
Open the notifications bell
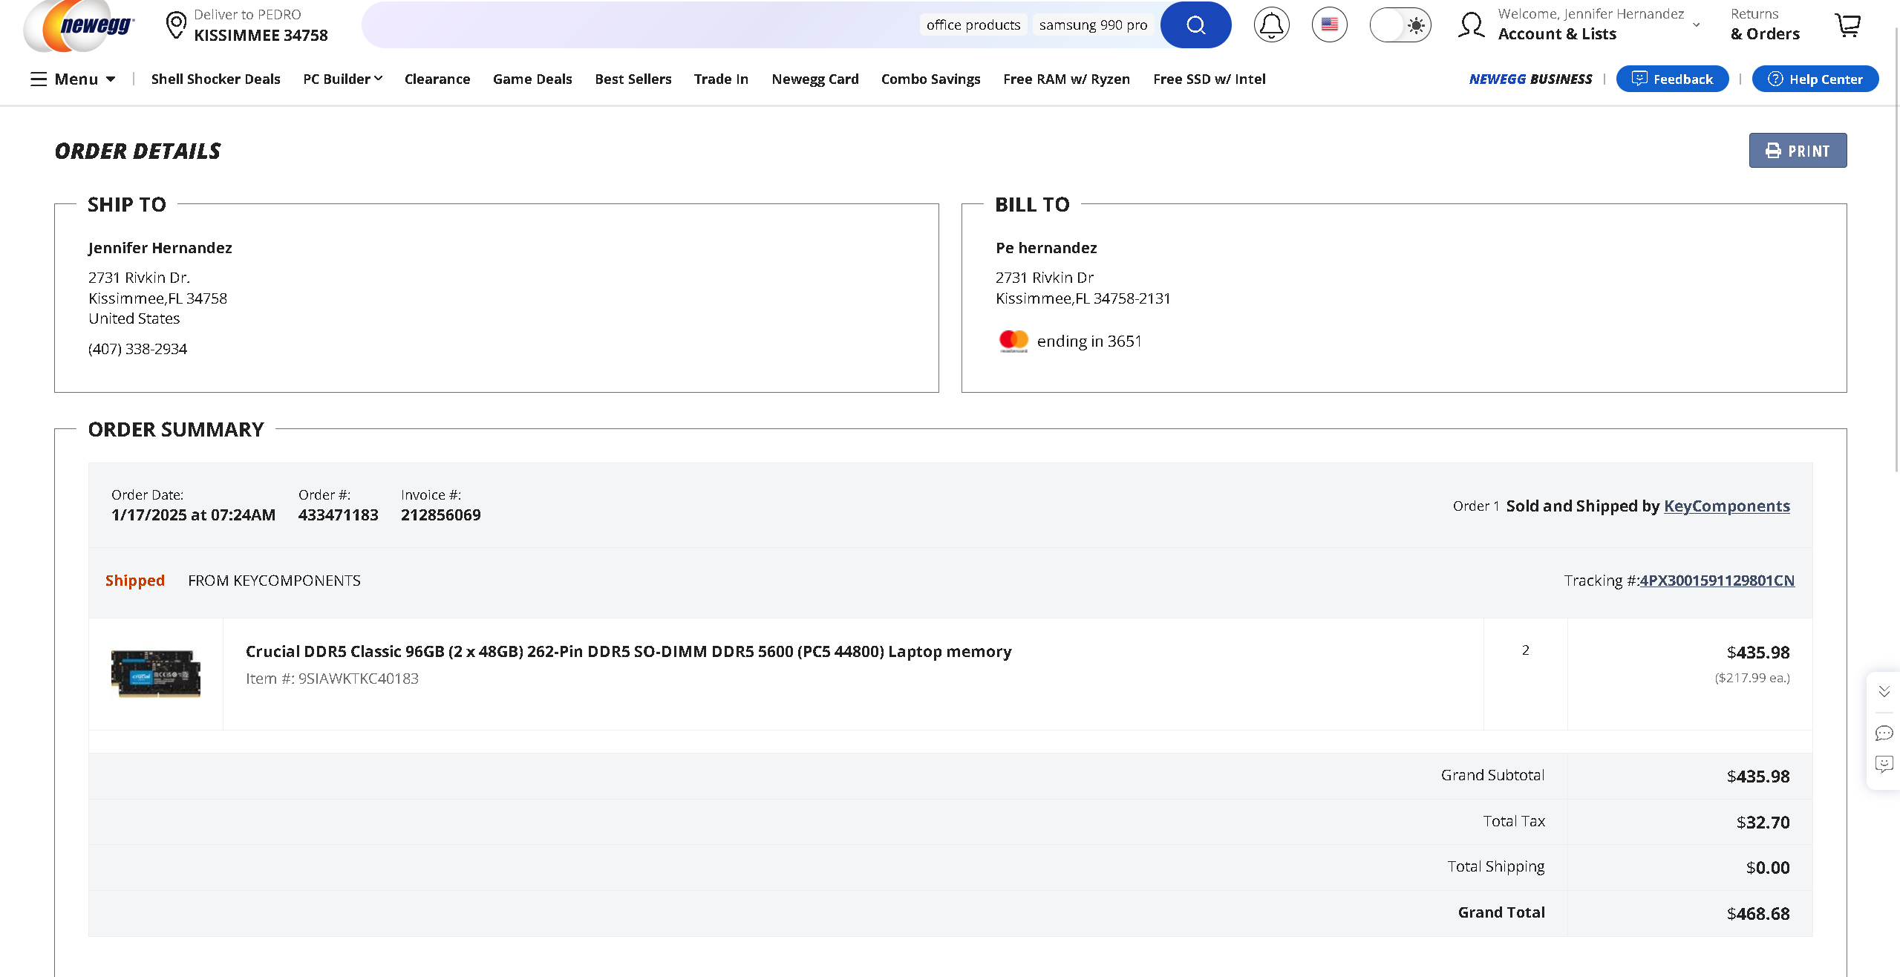click(x=1271, y=25)
